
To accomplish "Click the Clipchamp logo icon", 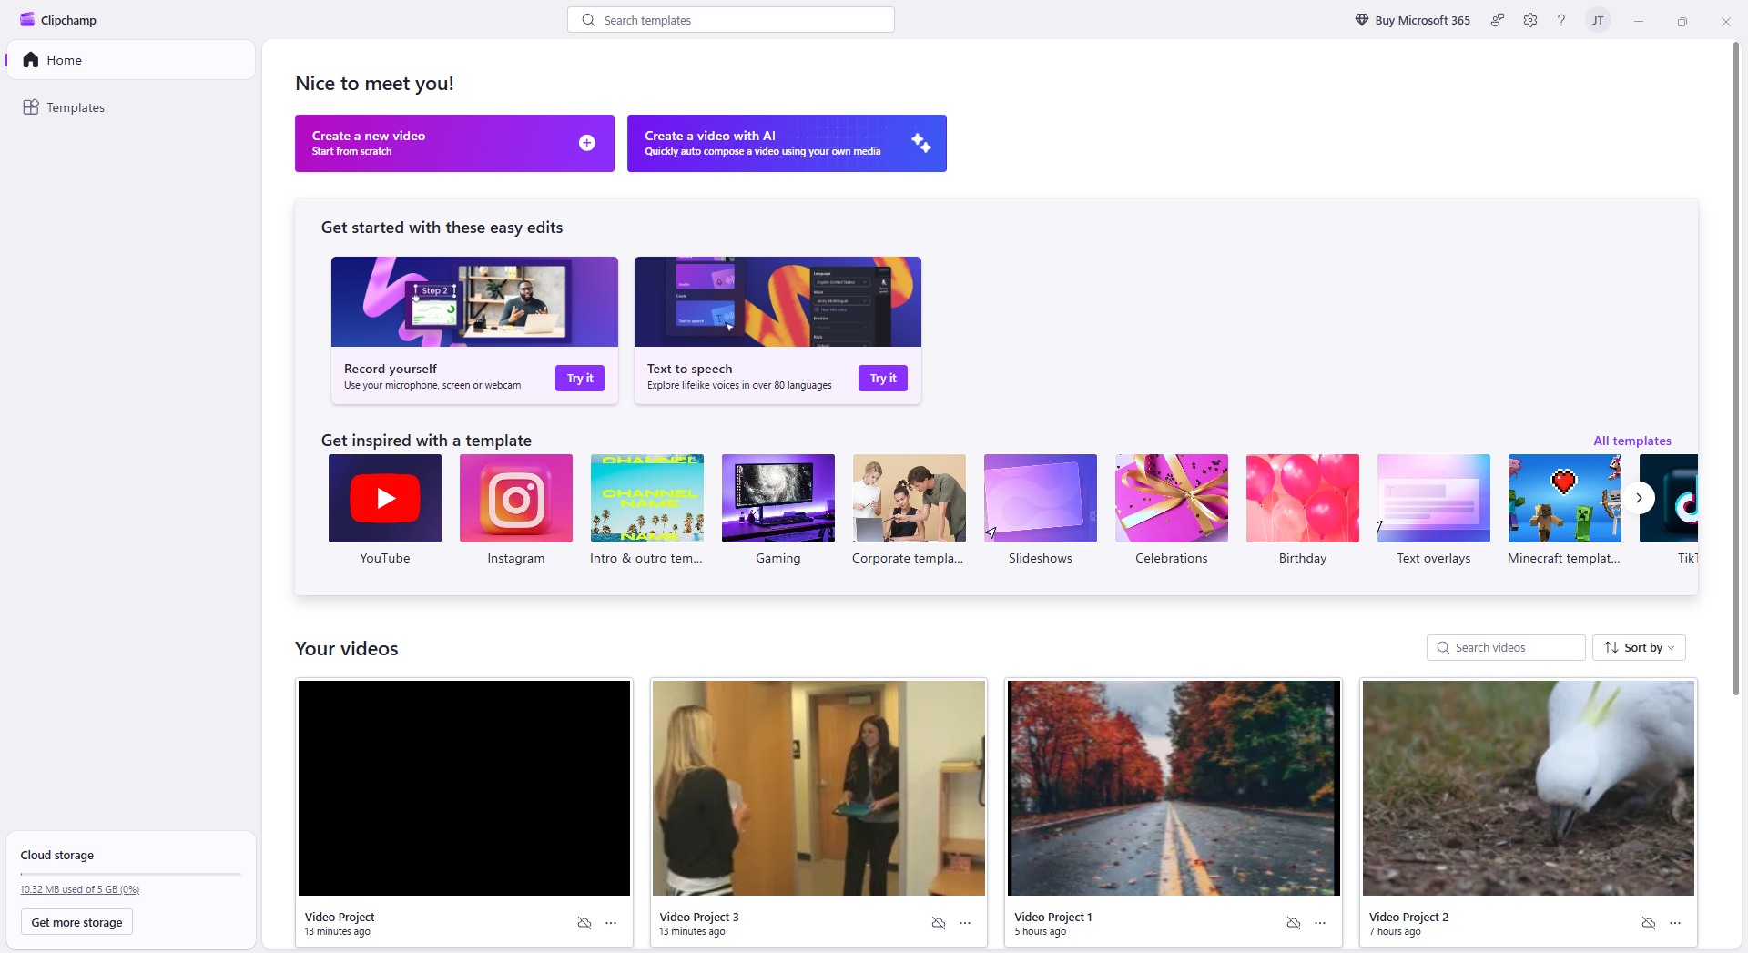I will (x=27, y=20).
